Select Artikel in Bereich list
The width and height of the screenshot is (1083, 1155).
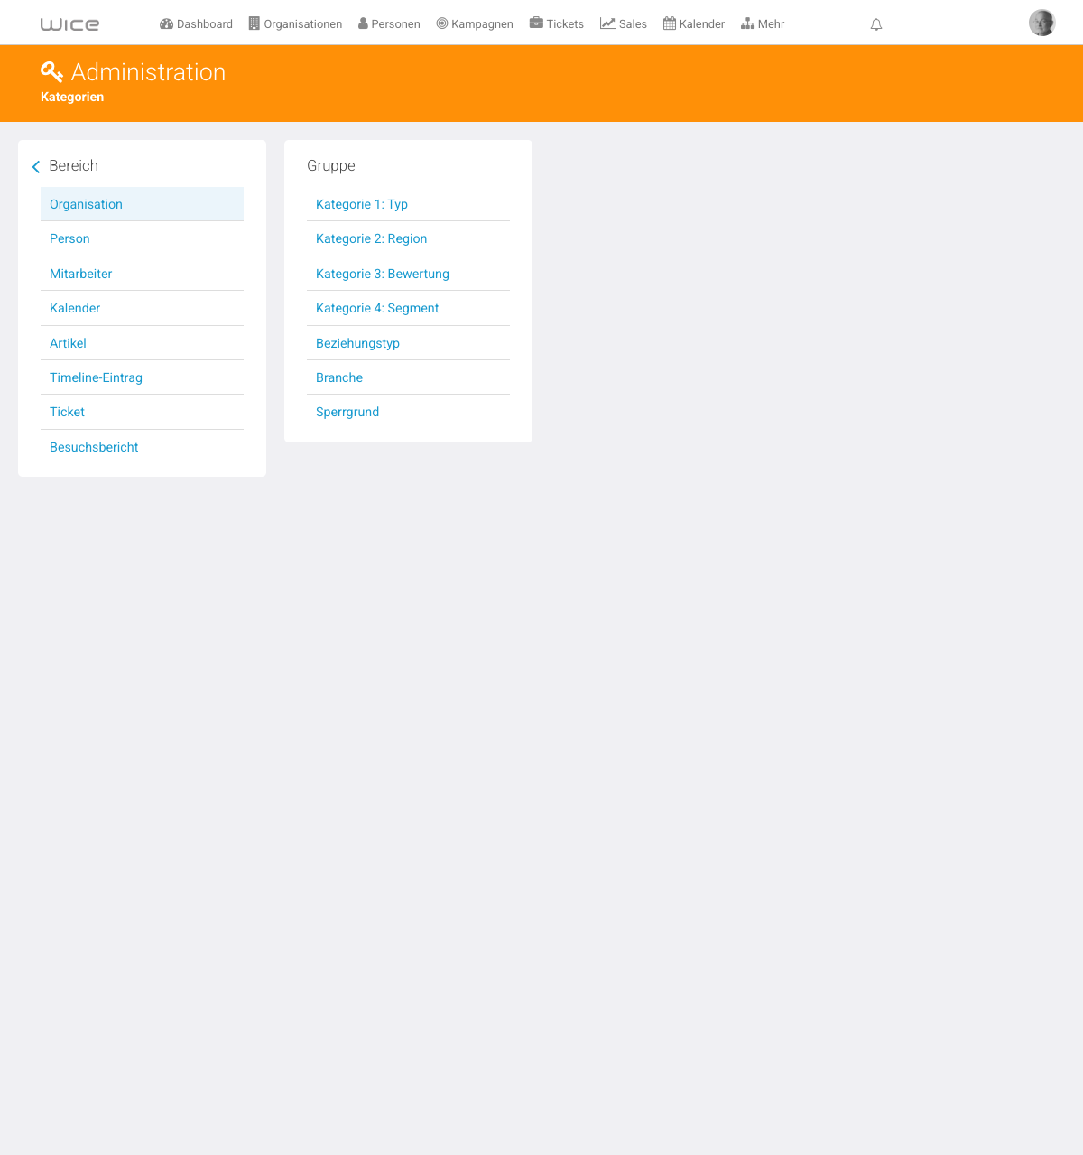tap(142, 343)
